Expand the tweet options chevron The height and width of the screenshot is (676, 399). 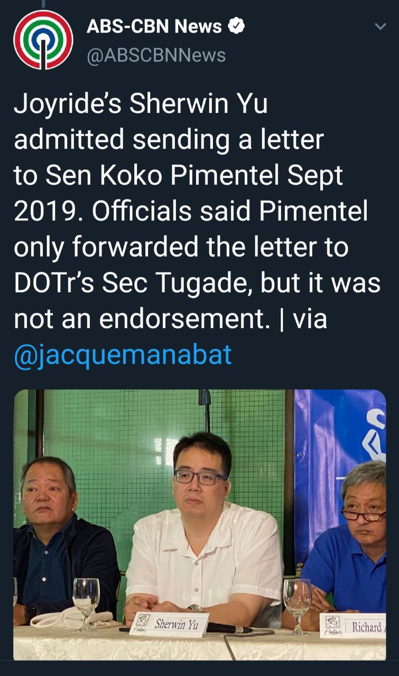point(380,26)
